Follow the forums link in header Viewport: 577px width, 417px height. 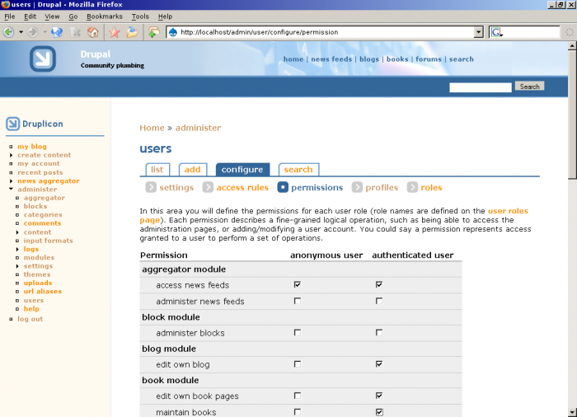[x=429, y=59]
